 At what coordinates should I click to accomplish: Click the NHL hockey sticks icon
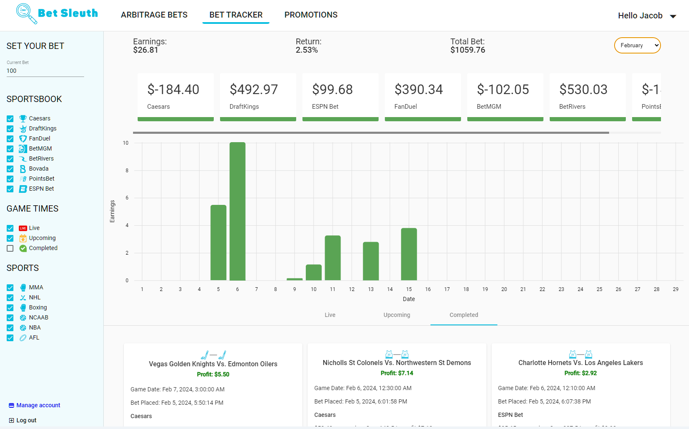tap(23, 298)
